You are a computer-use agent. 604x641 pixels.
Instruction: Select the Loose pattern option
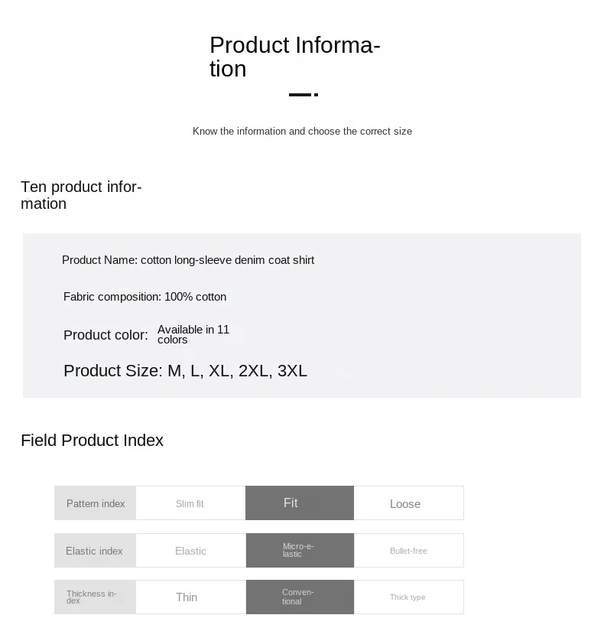click(x=408, y=503)
